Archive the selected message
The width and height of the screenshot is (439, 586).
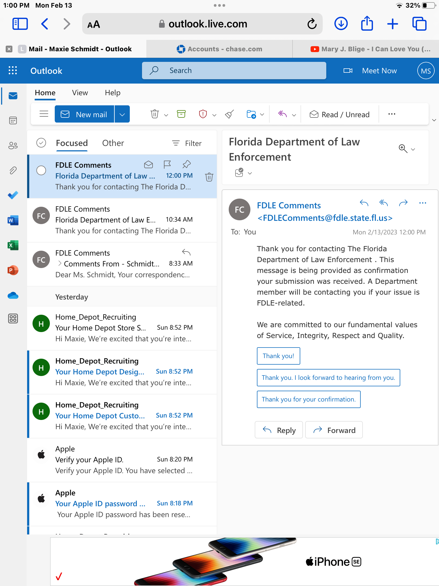click(x=181, y=114)
